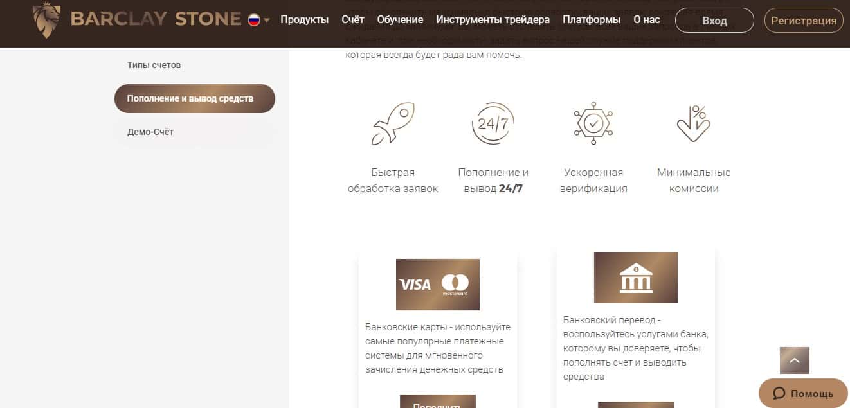Image resolution: width=850 pixels, height=408 pixels.
Task: Open the Russian flag language selector
Action: [x=258, y=20]
